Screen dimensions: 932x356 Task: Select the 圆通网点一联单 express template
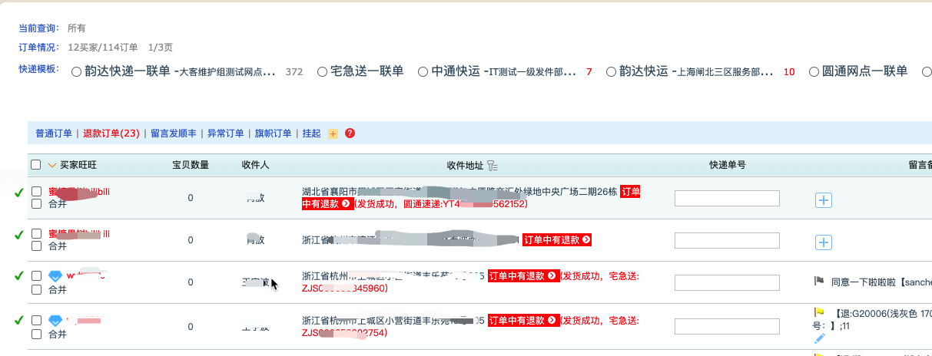[814, 72]
